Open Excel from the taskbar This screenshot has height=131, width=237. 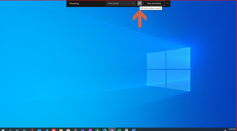pos(119,130)
